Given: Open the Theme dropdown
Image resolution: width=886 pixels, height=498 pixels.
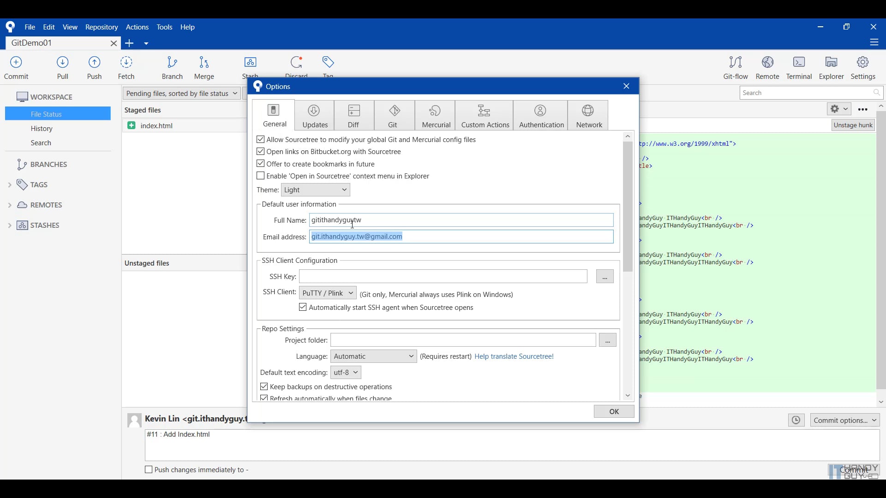Looking at the screenshot, I should (x=315, y=190).
